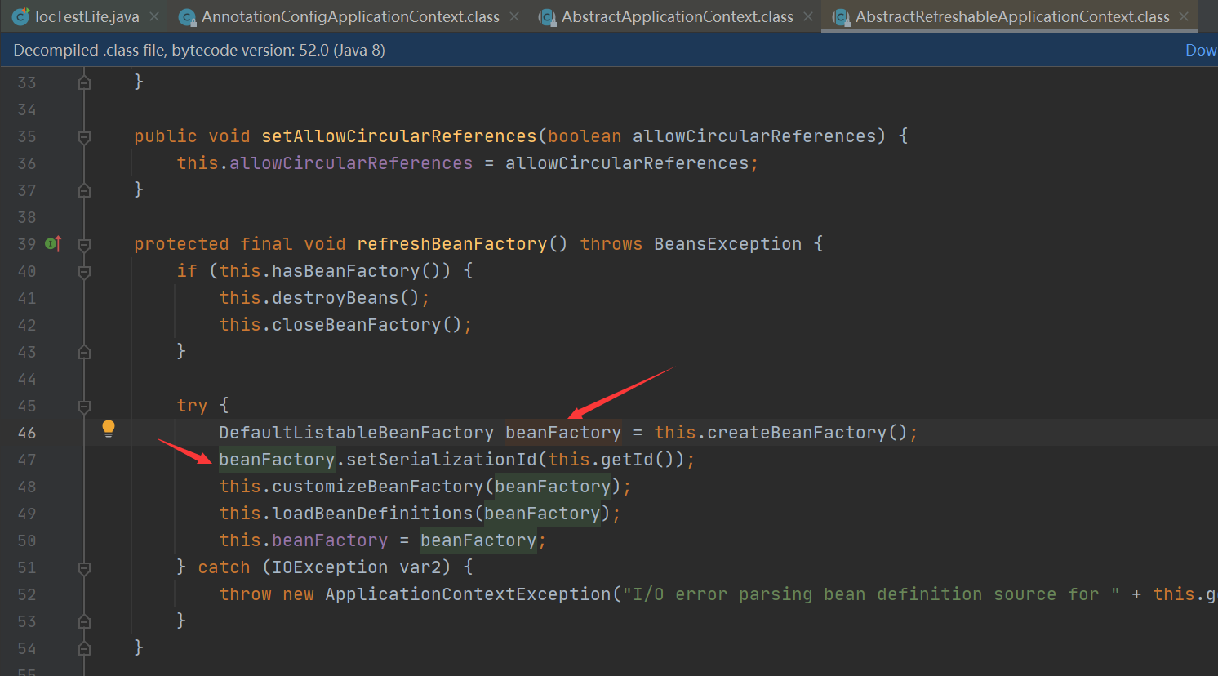1218x676 pixels.
Task: Click line number 52 in the gutter
Action: [27, 594]
